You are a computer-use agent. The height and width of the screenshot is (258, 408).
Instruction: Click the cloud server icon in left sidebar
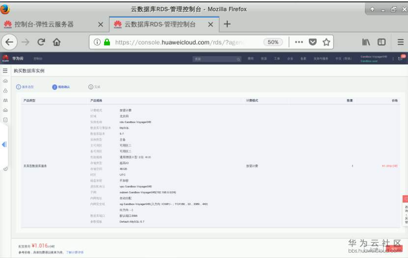(x=5, y=81)
